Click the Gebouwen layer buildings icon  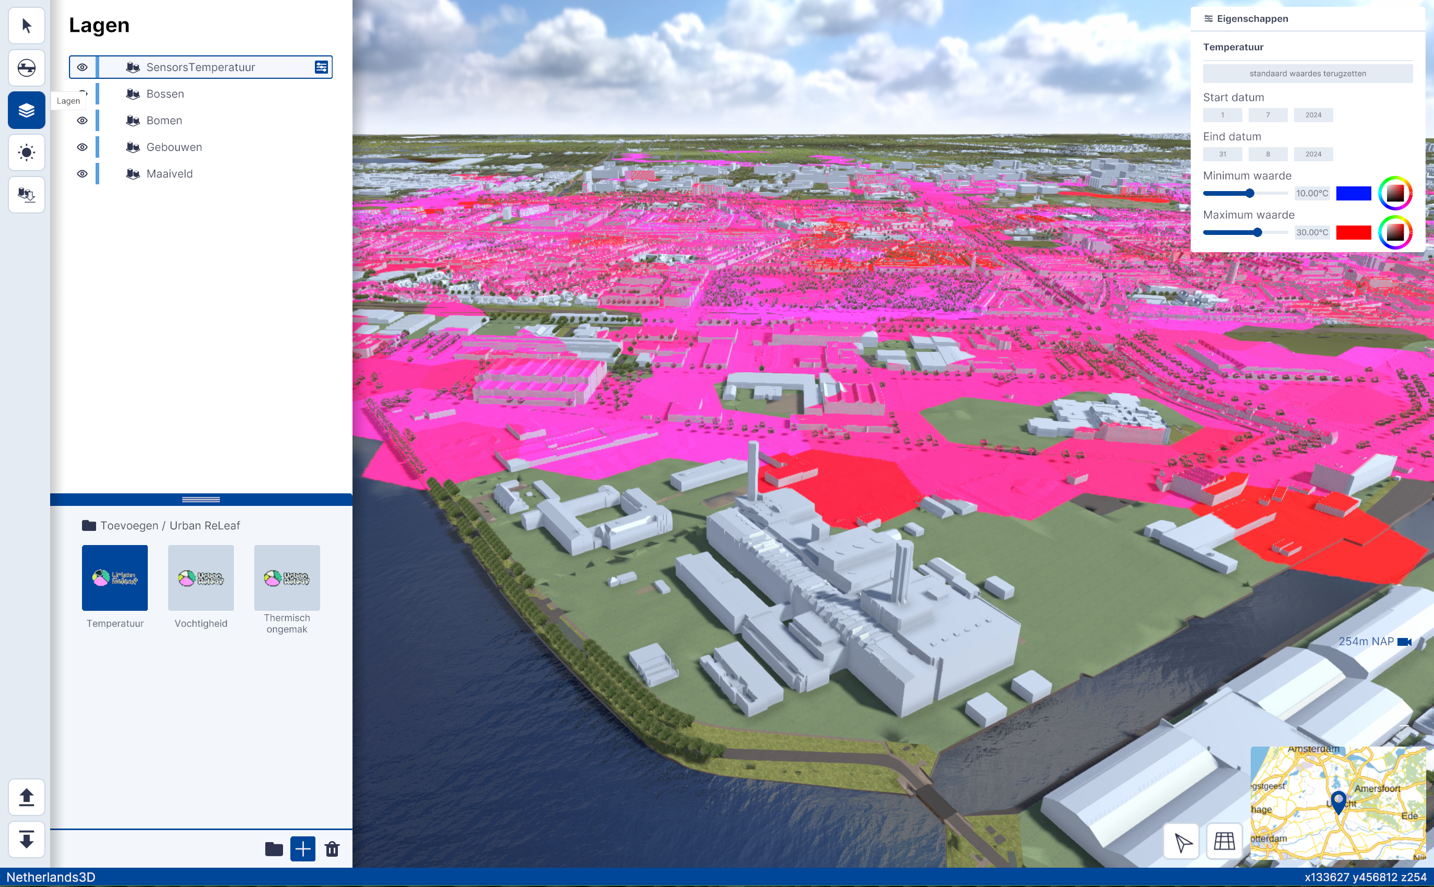tap(133, 147)
